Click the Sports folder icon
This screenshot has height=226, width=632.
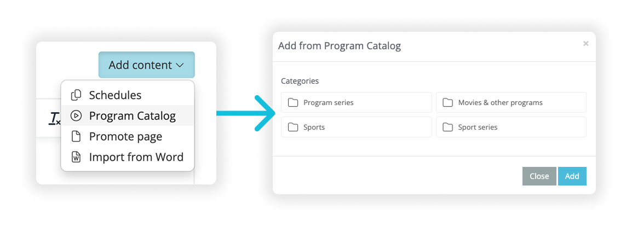click(293, 128)
